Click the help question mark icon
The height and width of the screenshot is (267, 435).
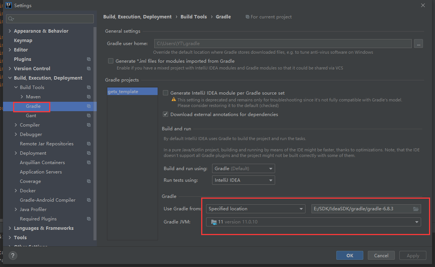pos(12,255)
